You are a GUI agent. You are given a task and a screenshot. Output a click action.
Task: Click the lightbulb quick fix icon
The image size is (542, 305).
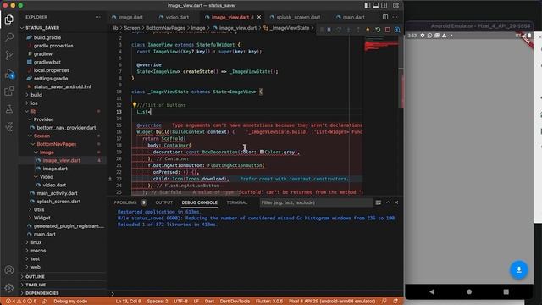point(135,104)
